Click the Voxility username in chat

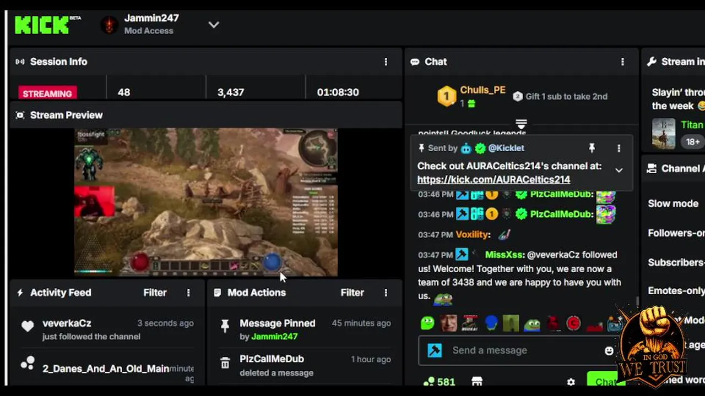pos(472,234)
